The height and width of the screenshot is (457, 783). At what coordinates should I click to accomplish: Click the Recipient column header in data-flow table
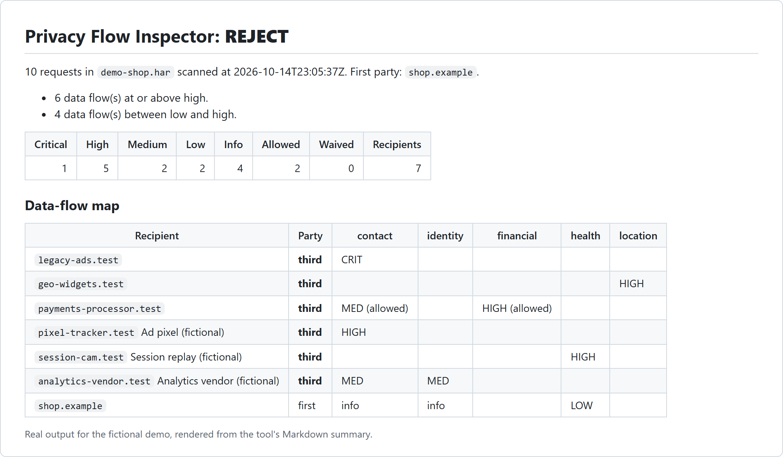click(x=157, y=236)
